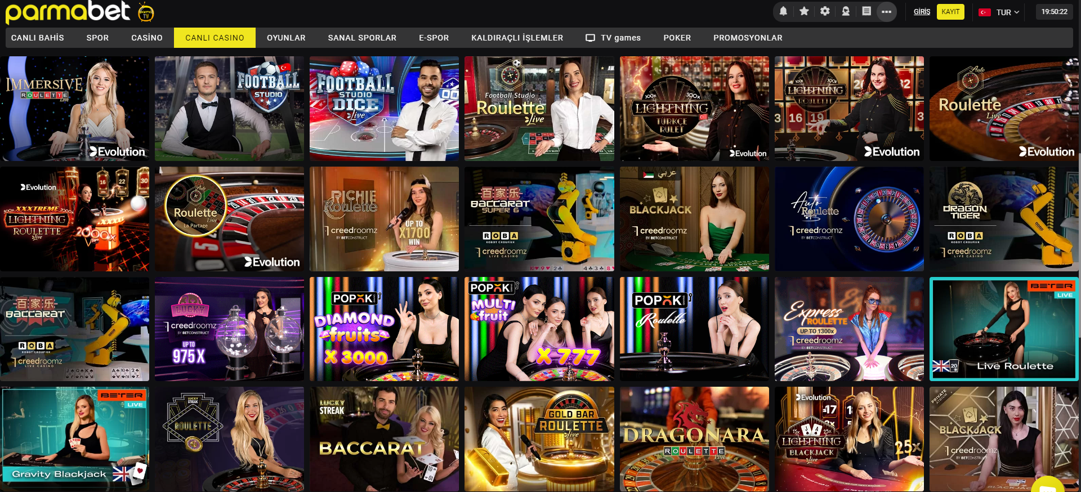Open Auto Roulette La Partage game
Screen dimensions: 1081x492
229,219
